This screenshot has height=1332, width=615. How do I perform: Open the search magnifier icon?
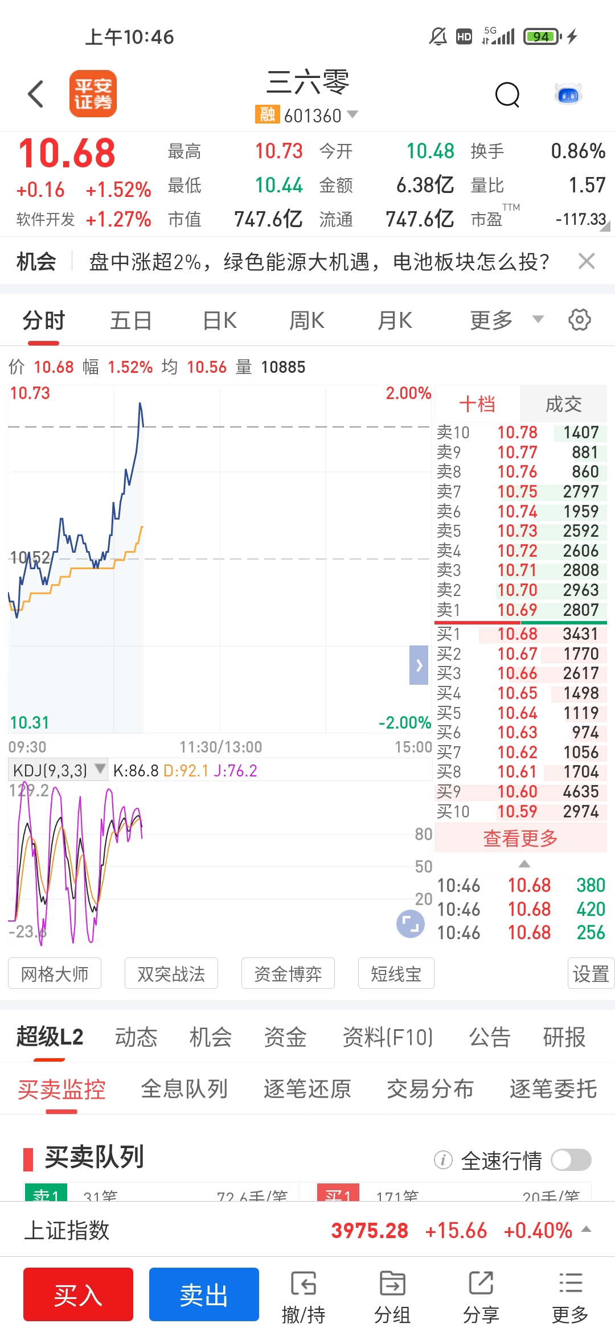tap(507, 94)
